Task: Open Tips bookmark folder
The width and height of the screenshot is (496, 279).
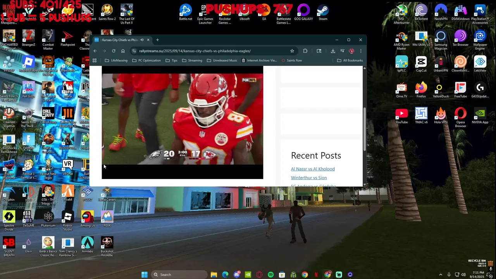Action: pyautogui.click(x=171, y=60)
